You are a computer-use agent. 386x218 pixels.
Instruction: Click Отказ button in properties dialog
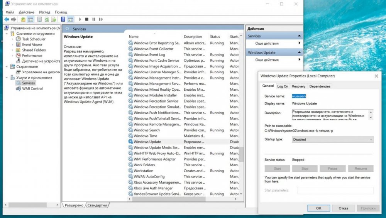343,208
